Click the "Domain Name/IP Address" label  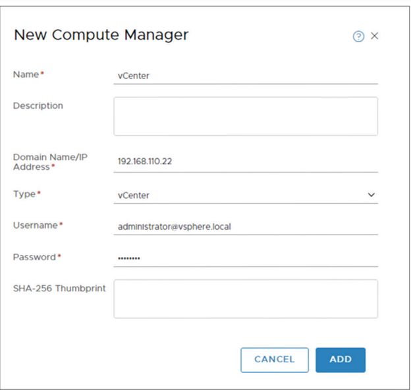(50, 162)
